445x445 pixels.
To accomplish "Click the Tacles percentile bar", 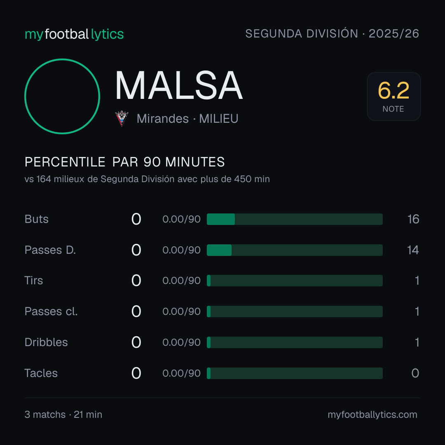I will (295, 373).
